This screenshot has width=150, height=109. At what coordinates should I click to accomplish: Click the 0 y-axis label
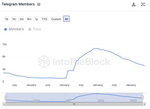3,81
